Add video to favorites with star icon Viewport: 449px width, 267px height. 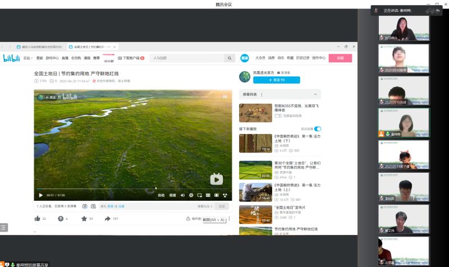[x=84, y=218]
